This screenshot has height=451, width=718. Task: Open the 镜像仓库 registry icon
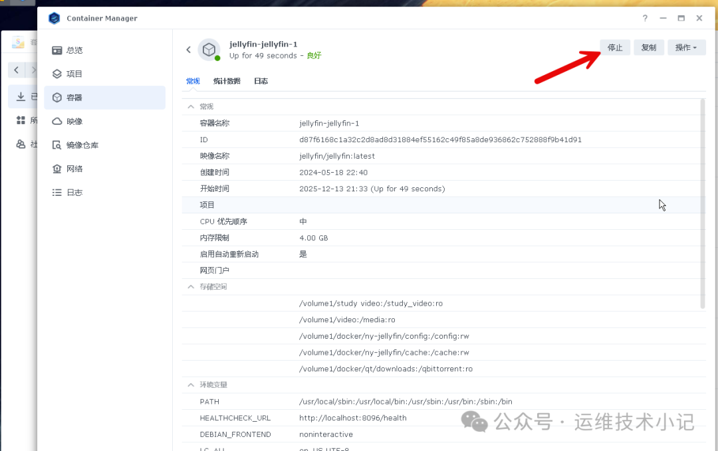click(x=57, y=145)
